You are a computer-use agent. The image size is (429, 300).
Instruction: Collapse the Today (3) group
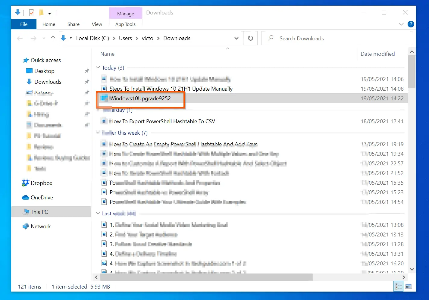point(98,67)
